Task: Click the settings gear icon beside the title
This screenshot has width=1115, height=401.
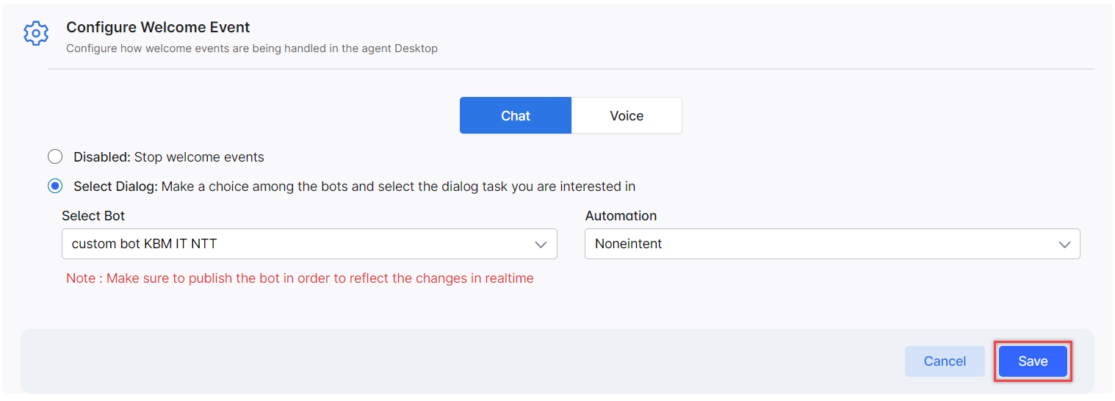Action: point(36,34)
